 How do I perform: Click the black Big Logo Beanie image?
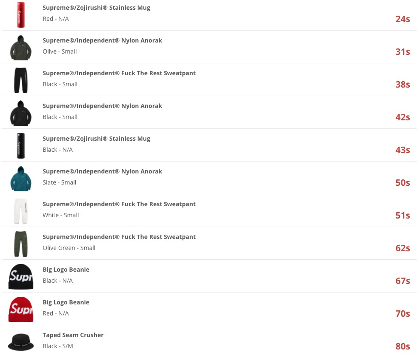[x=21, y=277]
